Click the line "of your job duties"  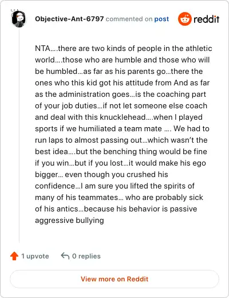tap(121, 105)
